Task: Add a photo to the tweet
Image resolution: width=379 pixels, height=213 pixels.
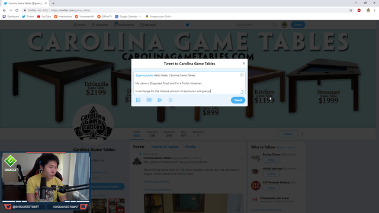Action: pyautogui.click(x=138, y=100)
